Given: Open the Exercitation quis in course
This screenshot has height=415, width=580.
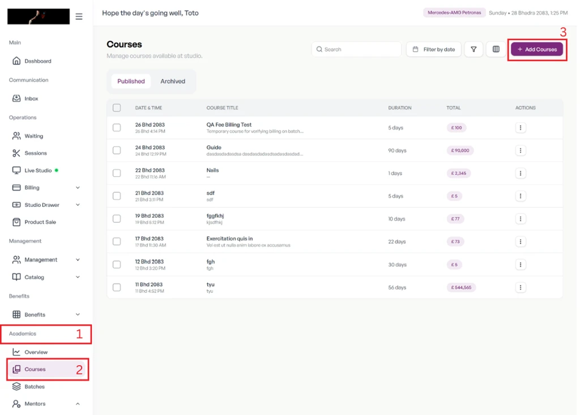Looking at the screenshot, I should (x=230, y=239).
